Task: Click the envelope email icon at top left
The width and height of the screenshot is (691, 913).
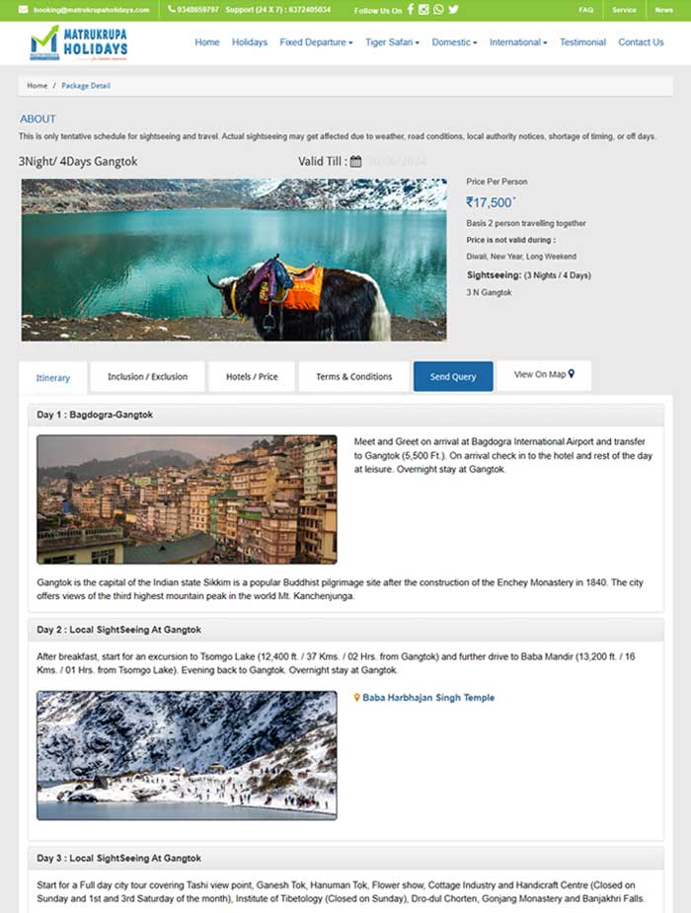Action: [x=24, y=9]
